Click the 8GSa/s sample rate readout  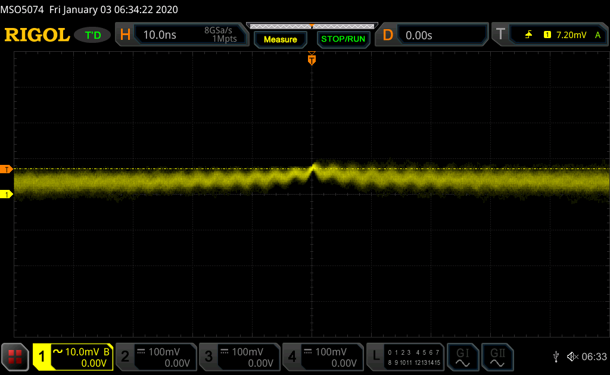218,30
